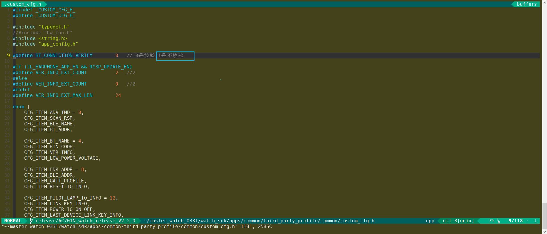Image resolution: width=547 pixels, height=234 pixels.
Task: Click VER_INFO_EXT_COUNT on line 12
Action: pos(61,73)
